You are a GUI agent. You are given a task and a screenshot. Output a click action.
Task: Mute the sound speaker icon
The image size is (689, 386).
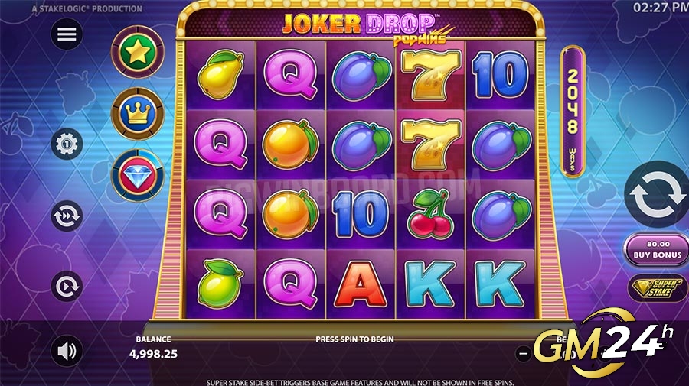(67, 351)
